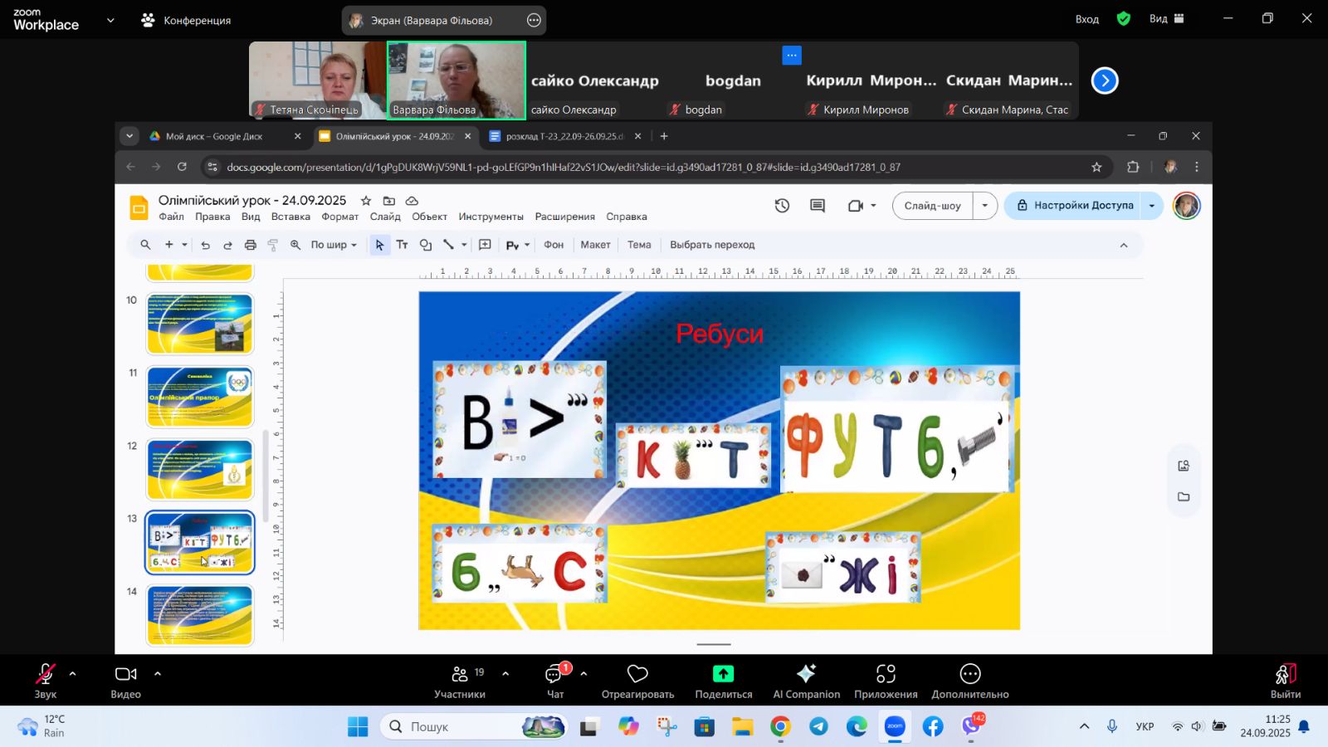Click the Undo arrow in toolbar
Viewport: 1328px width, 747px height.
coord(205,245)
